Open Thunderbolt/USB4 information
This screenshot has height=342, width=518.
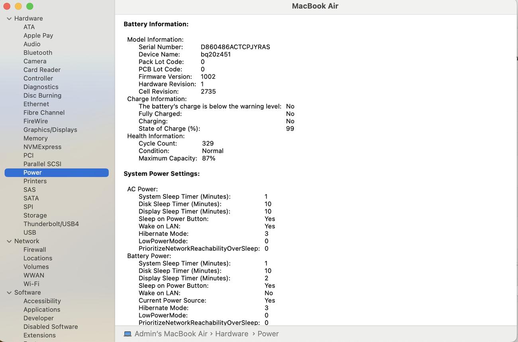tap(51, 224)
